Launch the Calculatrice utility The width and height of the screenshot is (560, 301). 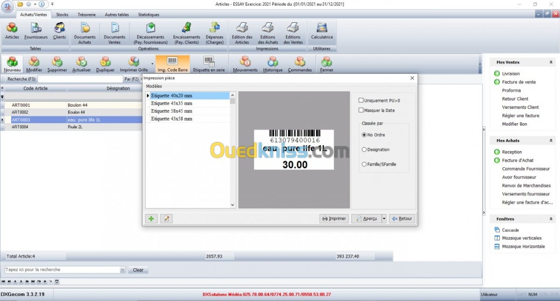322,31
